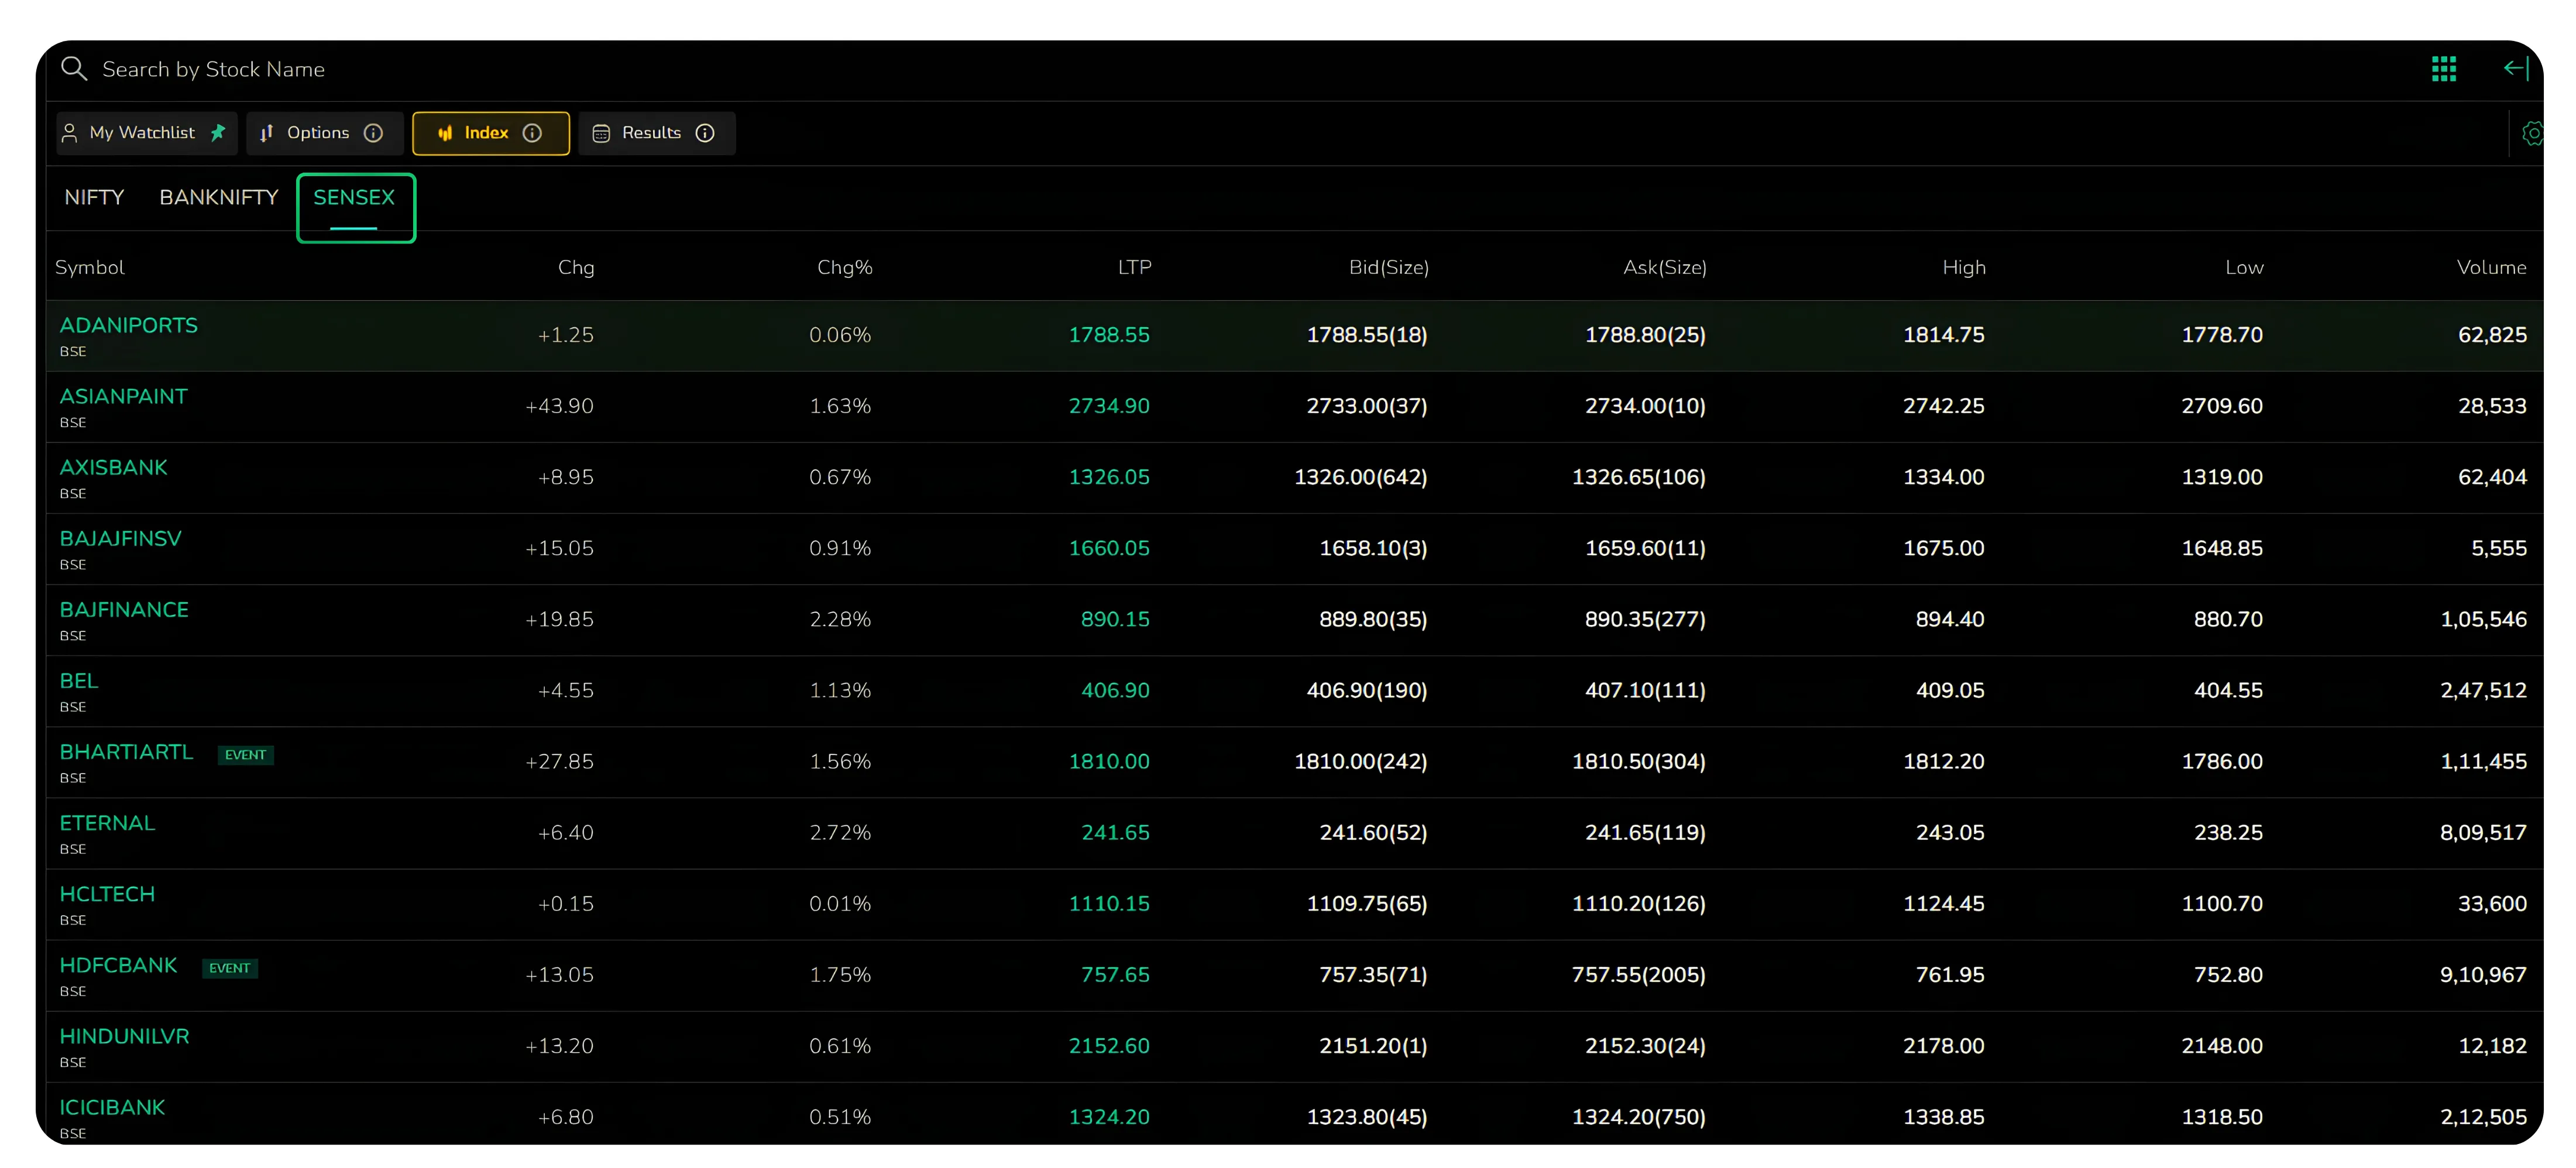Collapse the panel with arrow icon

[2516, 68]
